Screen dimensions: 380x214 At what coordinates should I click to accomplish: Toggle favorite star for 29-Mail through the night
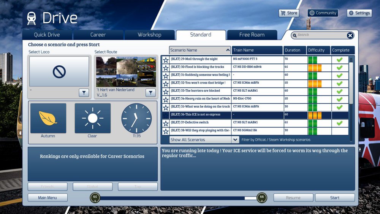click(166, 60)
